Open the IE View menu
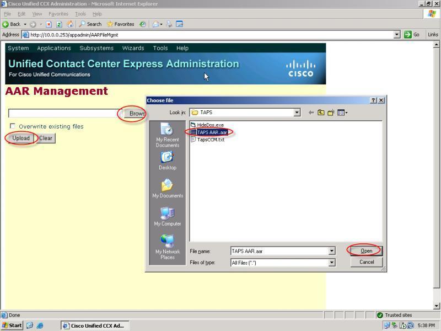 (37, 14)
